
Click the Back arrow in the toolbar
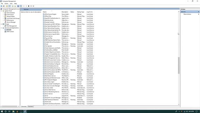(x=1, y=6)
